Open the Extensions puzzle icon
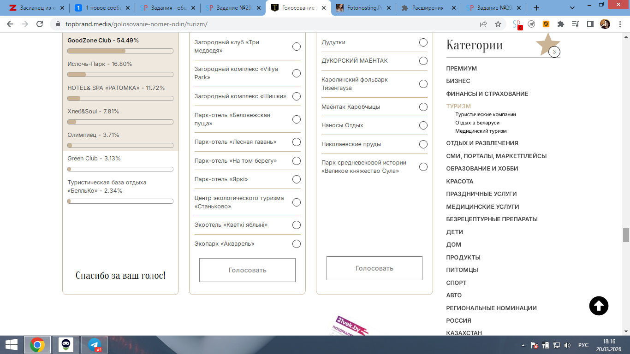 click(x=561, y=24)
